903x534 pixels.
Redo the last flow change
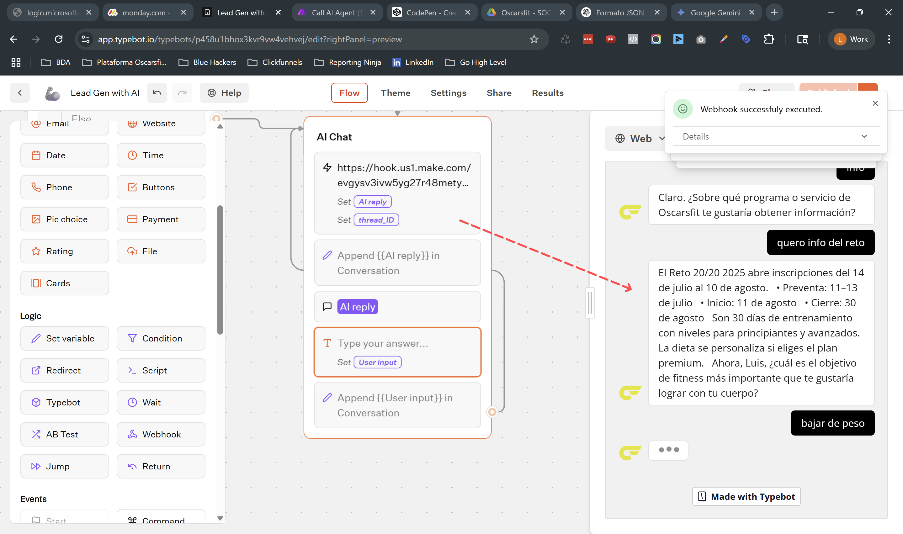(182, 93)
